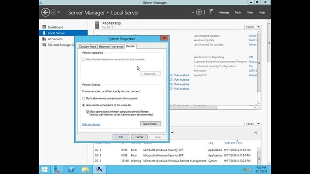Switch to the Computer Name tab

(88, 46)
